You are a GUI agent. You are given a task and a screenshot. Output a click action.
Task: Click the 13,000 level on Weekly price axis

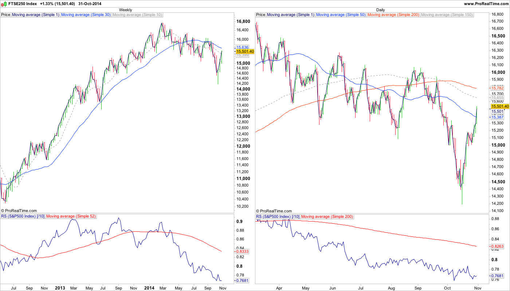243,116
